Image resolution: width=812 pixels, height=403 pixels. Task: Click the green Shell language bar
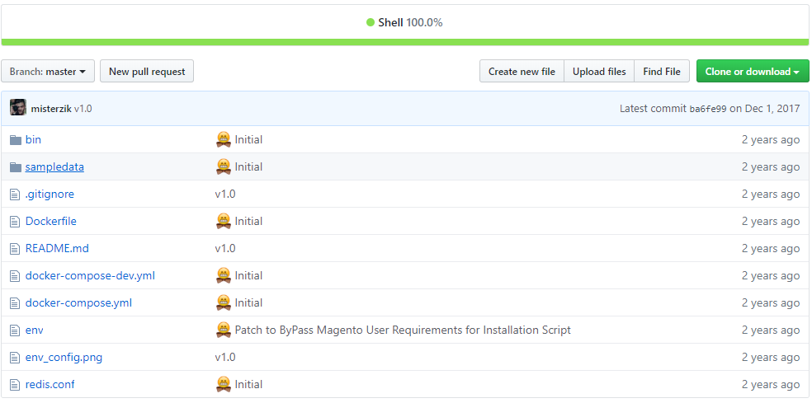point(405,42)
